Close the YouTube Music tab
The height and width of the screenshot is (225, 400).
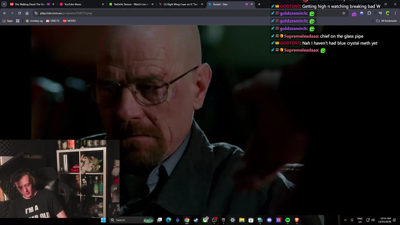[103, 4]
